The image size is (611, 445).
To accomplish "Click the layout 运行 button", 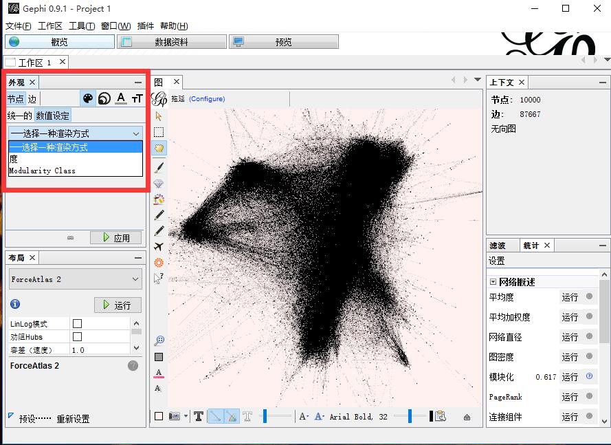I will (118, 305).
